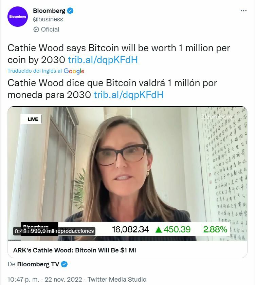
Task: Open the trib.al/dqpKFdH link in Spanish translation
Action: 129,95
